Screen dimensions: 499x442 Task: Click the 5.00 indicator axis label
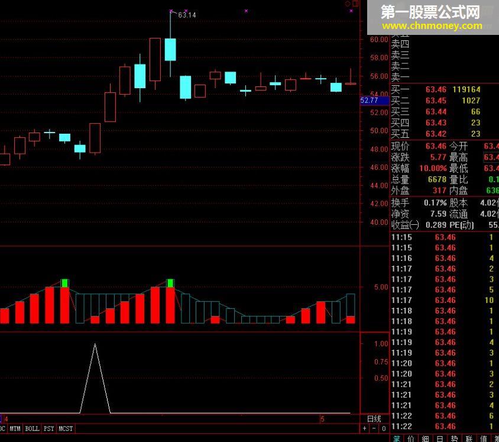coord(381,287)
